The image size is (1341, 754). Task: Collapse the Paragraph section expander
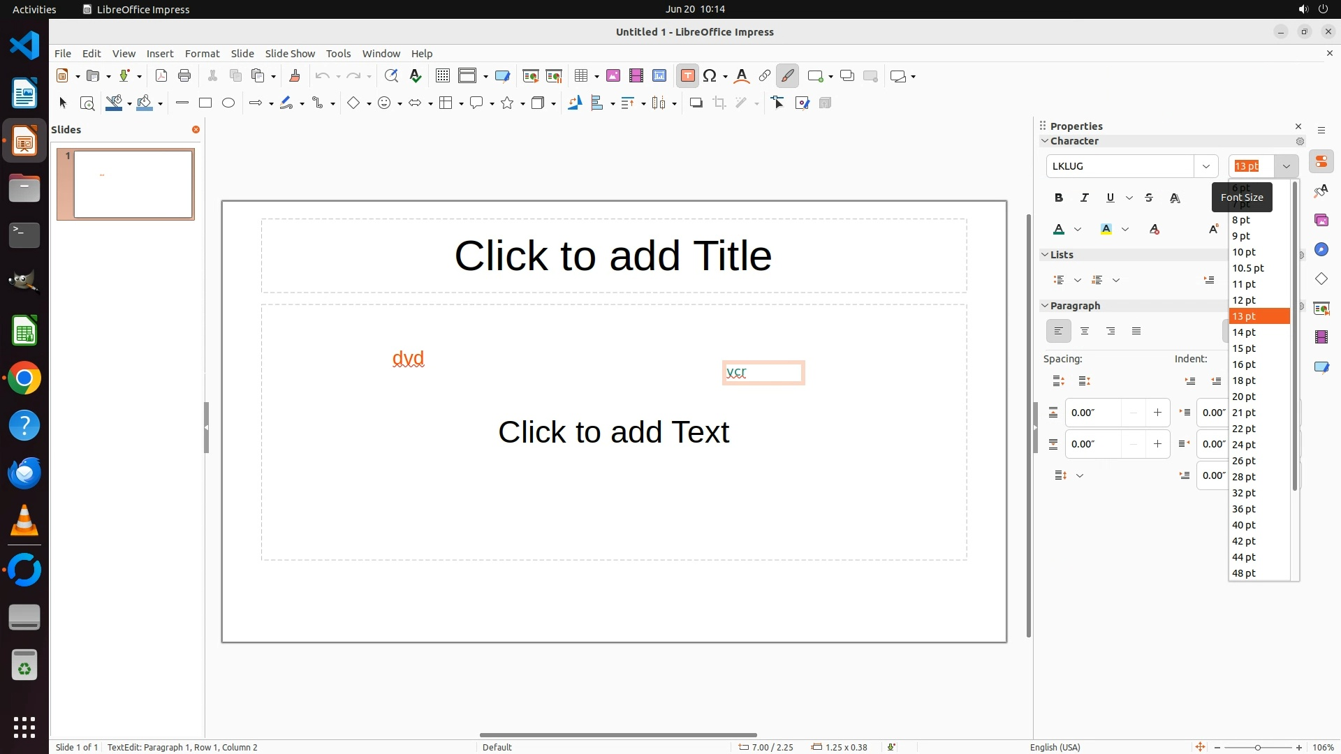1045,306
